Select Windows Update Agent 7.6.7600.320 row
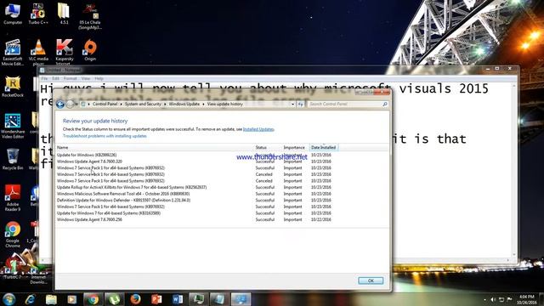The height and width of the screenshot is (306, 544). pos(195,161)
